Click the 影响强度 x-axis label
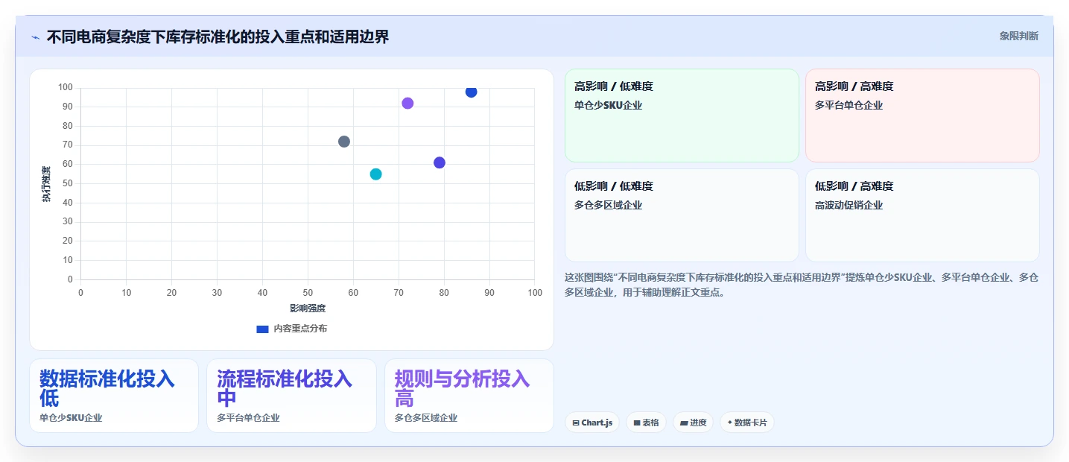The image size is (1069, 462). tap(308, 308)
